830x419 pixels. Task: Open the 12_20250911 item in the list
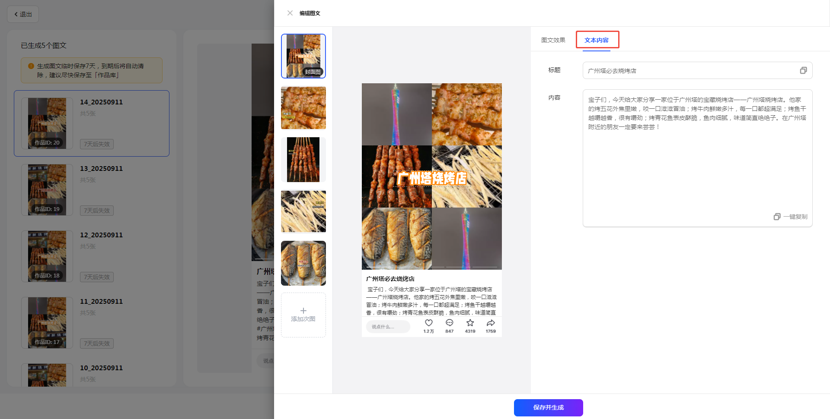[x=92, y=256]
